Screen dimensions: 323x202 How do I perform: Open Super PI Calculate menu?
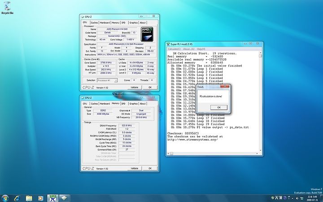174,49
